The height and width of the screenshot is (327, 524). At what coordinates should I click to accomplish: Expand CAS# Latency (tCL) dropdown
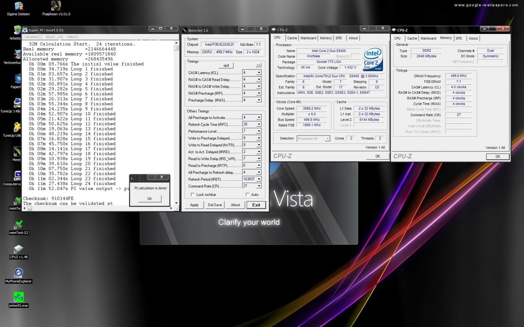pyautogui.click(x=259, y=73)
